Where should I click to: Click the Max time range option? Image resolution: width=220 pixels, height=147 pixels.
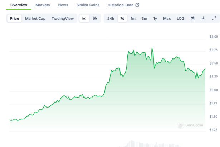(x=167, y=18)
